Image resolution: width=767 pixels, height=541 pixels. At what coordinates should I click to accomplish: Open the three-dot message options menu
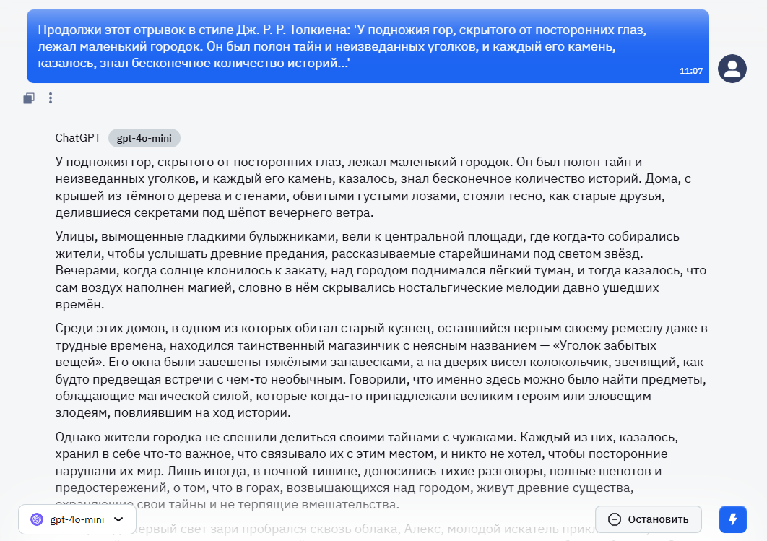coord(51,98)
